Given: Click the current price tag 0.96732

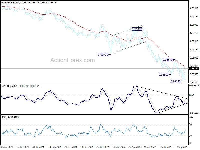Looking at the screenshot, I should tap(194, 69).
